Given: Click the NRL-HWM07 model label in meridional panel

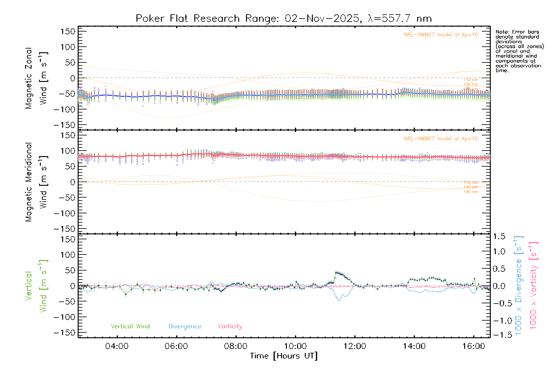Looking at the screenshot, I should pos(441,139).
